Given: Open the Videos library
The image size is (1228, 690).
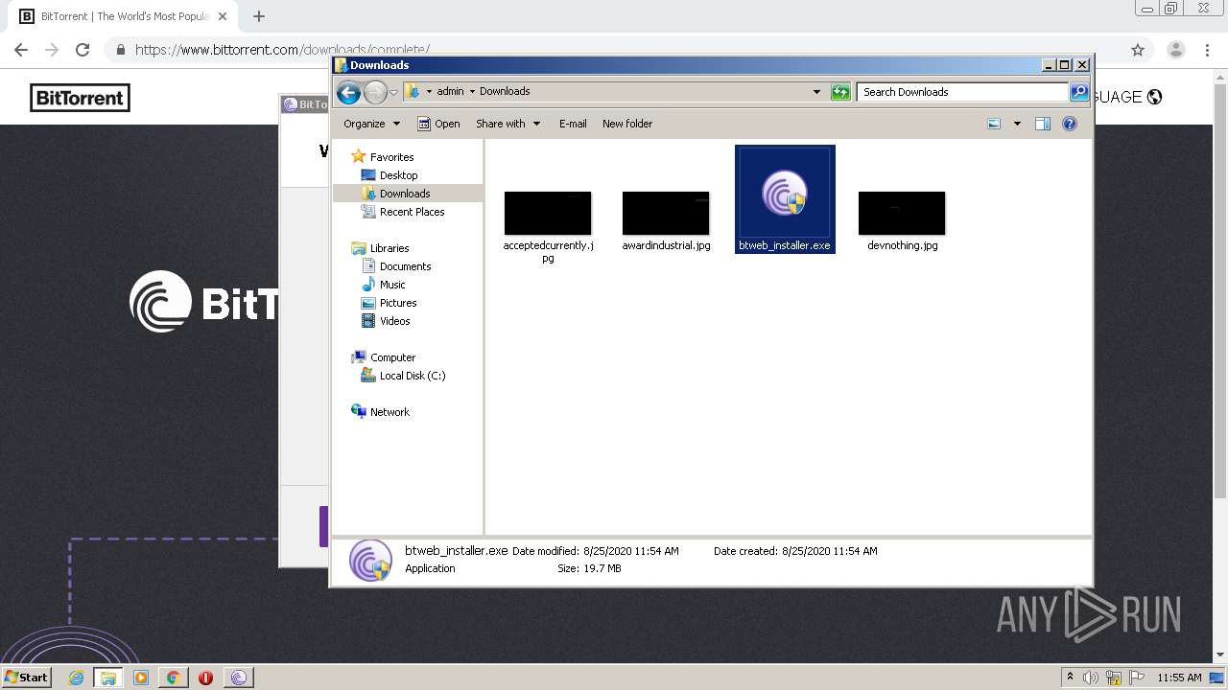Looking at the screenshot, I should point(386,321).
